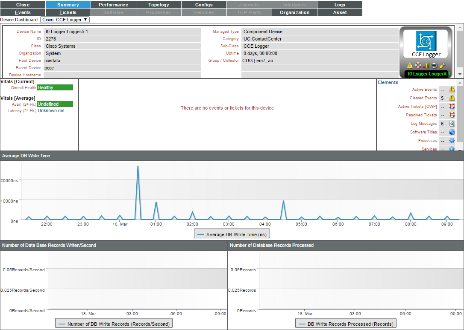Open tickets via the device panel lifebuoy icon
The height and width of the screenshot is (330, 464).
click(418, 65)
